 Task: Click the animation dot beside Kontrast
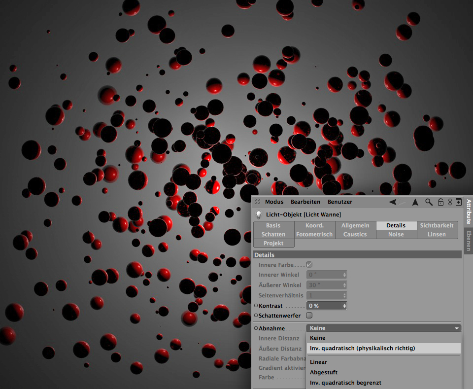(x=256, y=306)
